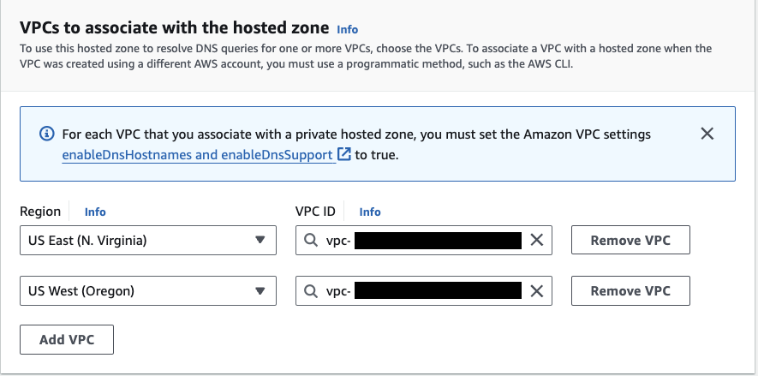Screen dimensions: 758x376
Task: Dismiss the blue info alert banner
Action: click(707, 134)
